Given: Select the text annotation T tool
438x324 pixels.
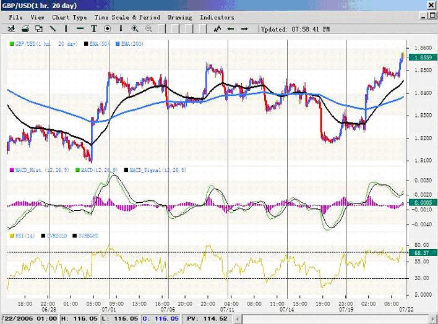Looking at the screenshot, I should tap(94, 29).
